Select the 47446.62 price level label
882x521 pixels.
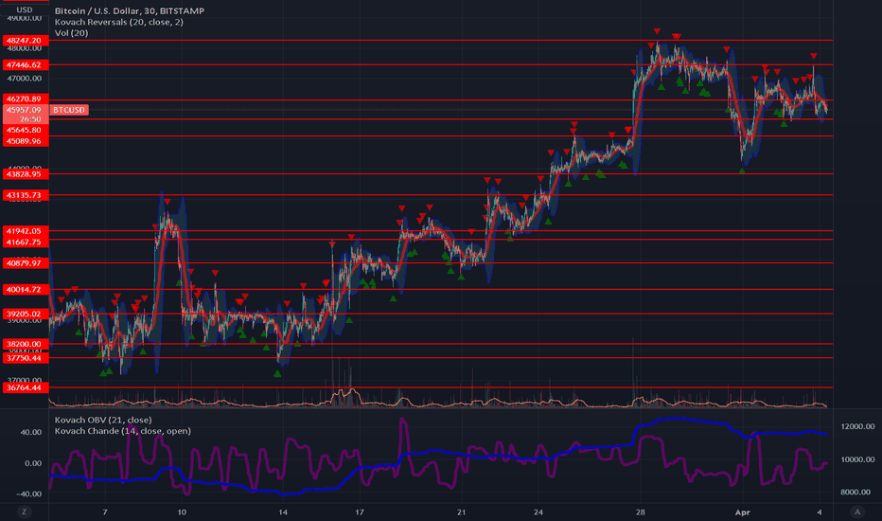coord(26,64)
